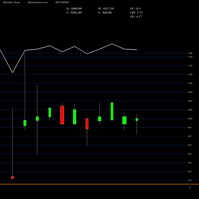Click the last small green candle on the right
Image resolution: width=199 pixels, height=199 pixels.
pos(137,119)
